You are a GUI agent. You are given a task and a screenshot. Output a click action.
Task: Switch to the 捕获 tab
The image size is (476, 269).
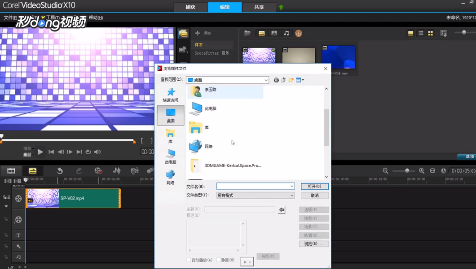click(190, 7)
